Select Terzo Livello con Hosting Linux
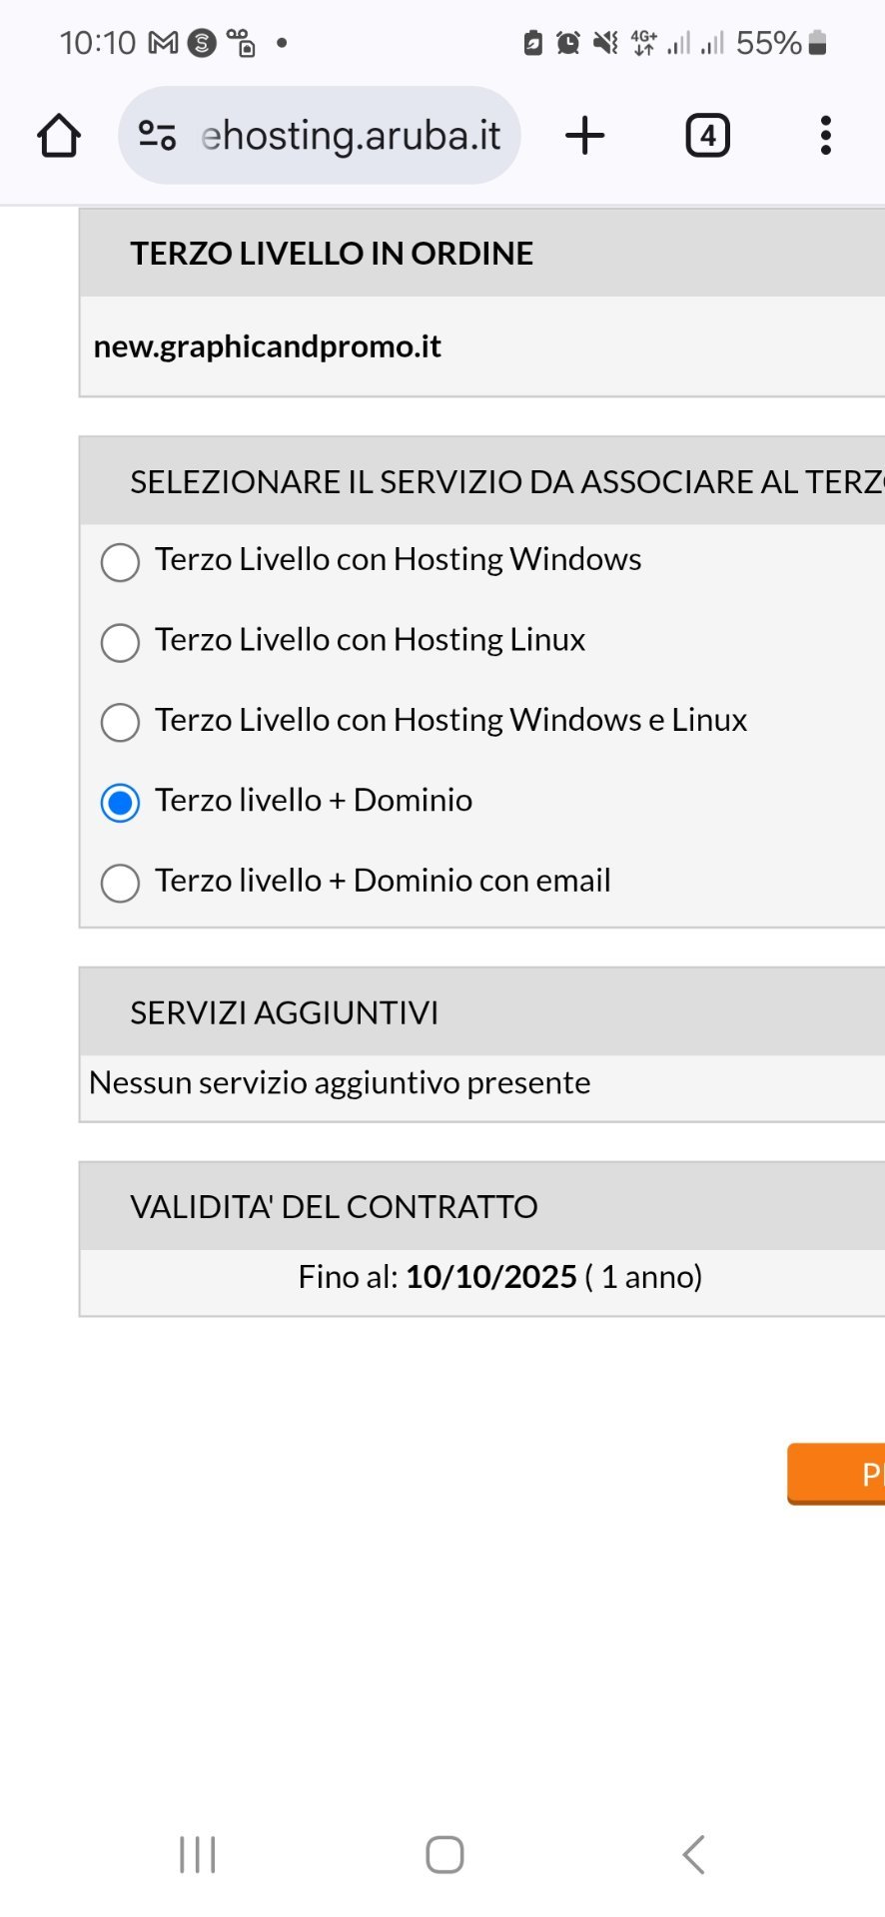 pos(120,642)
